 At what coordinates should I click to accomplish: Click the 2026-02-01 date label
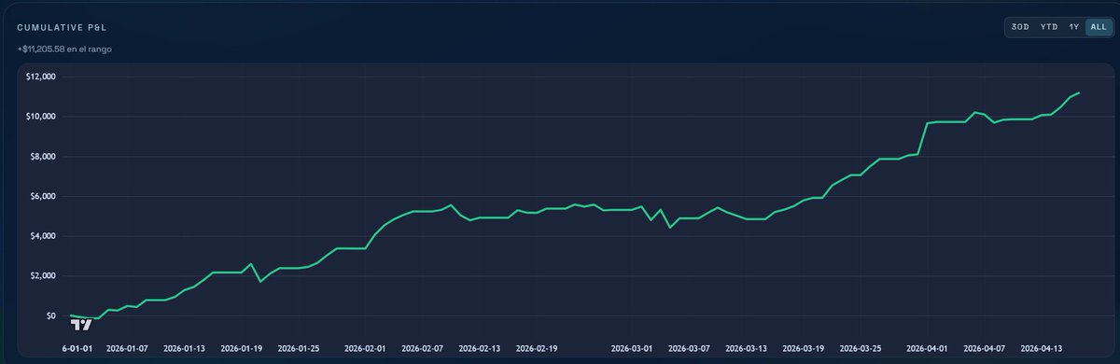point(365,348)
